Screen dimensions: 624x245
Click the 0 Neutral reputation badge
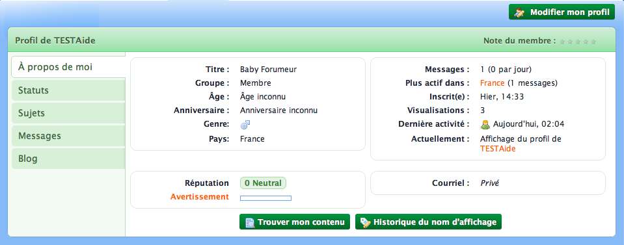click(x=263, y=183)
